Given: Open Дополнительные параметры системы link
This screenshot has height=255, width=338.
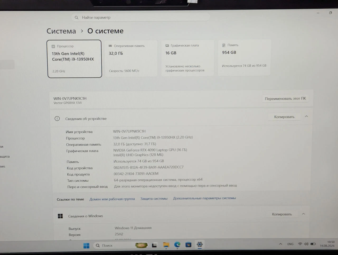Looking at the screenshot, I should tap(204, 198).
